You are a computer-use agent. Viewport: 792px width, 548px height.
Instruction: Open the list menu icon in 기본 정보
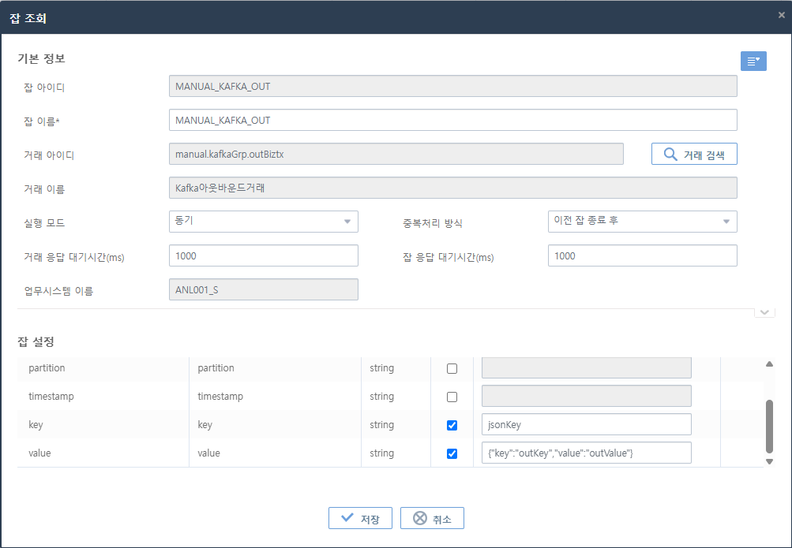753,61
